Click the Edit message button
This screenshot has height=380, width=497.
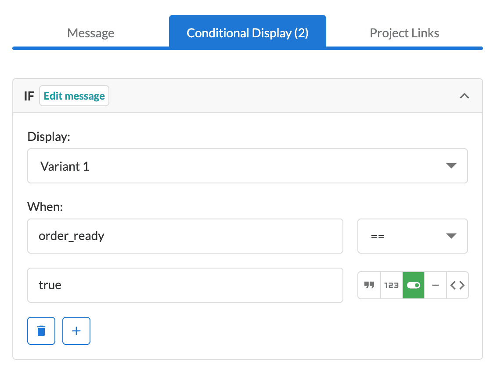(74, 96)
